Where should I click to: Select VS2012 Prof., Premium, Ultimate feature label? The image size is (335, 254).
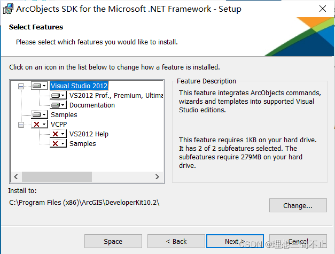[x=116, y=95]
